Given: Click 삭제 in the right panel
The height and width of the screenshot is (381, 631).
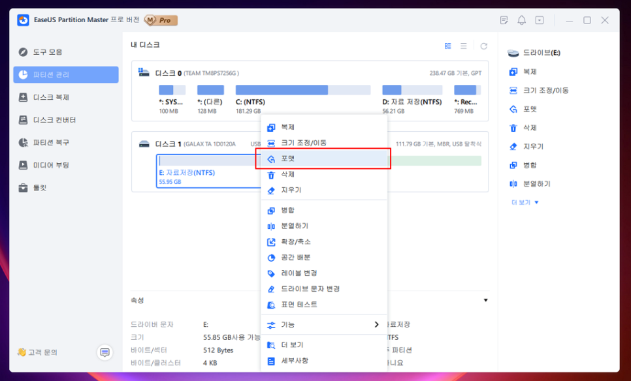Looking at the screenshot, I should coord(523,128).
